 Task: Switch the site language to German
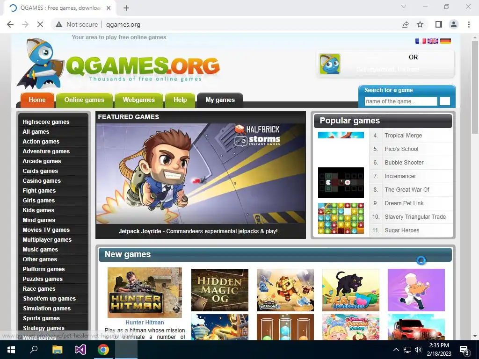pos(445,41)
